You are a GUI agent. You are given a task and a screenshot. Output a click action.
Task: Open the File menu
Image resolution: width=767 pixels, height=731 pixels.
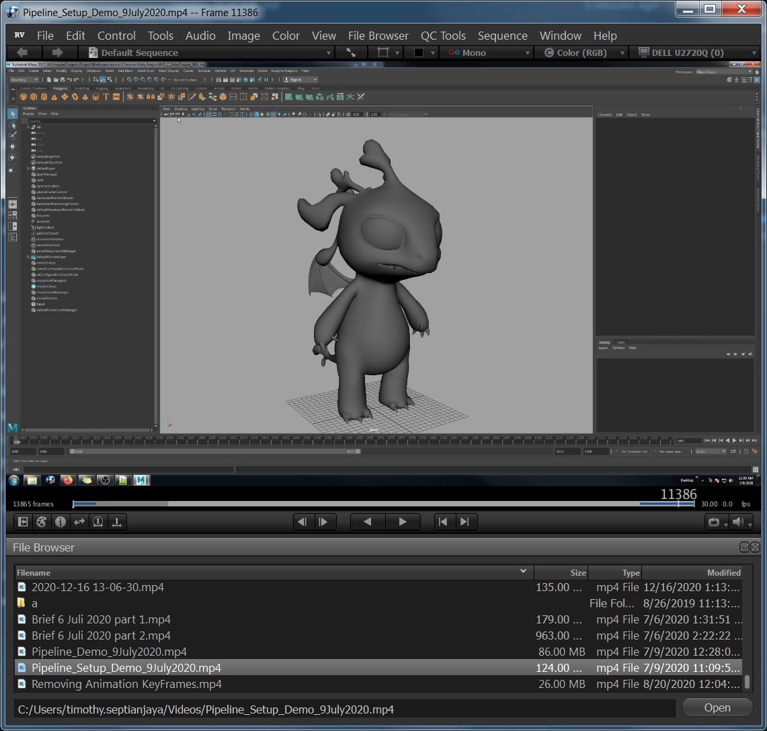click(45, 36)
